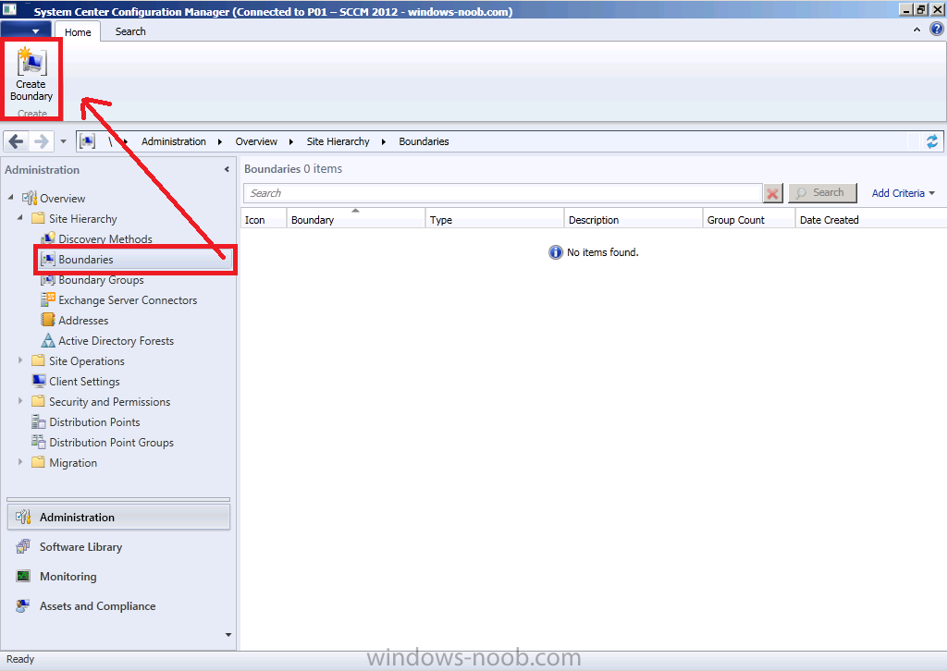Viewport: 948px width, 671px height.
Task: Refresh the view with the refresh icon
Action: (931, 141)
